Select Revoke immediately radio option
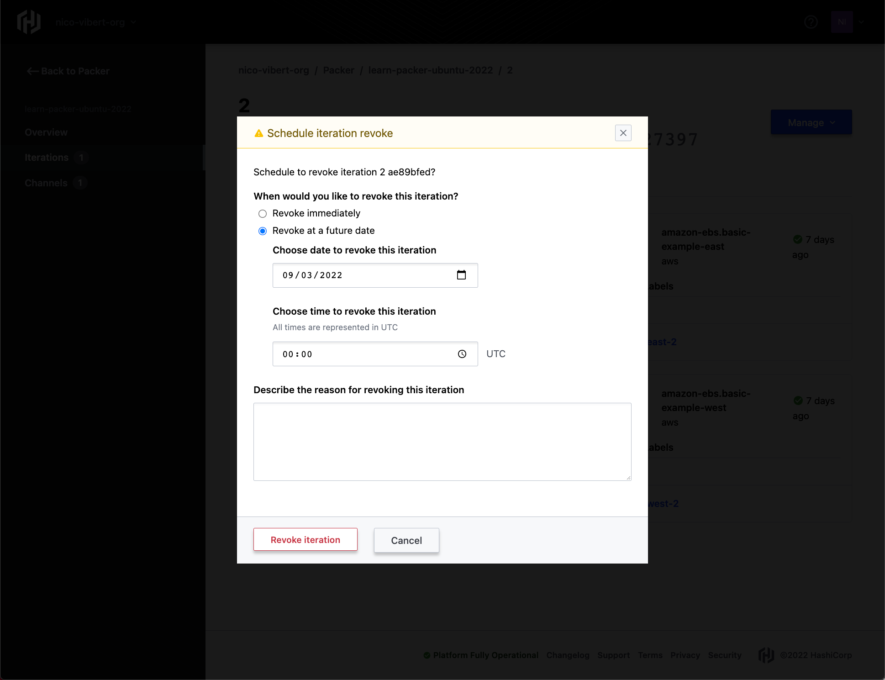This screenshot has width=885, height=680. pos(263,214)
